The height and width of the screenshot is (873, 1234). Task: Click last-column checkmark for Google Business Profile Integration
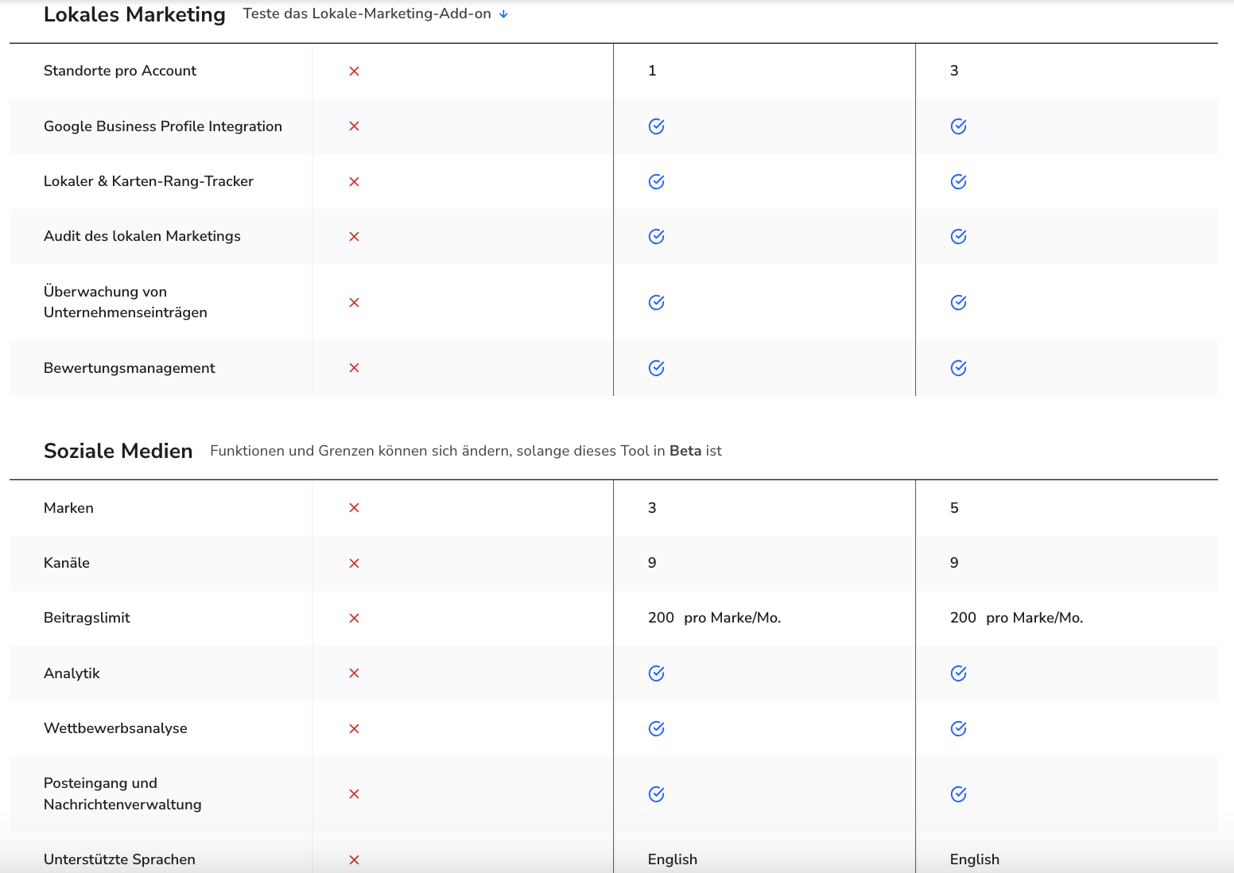(x=959, y=126)
